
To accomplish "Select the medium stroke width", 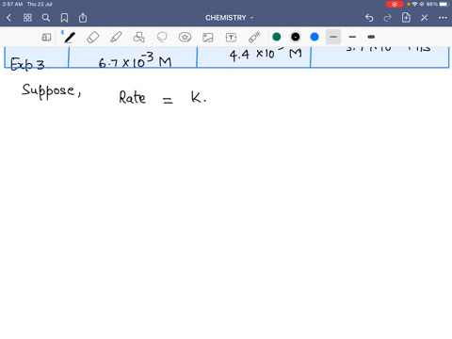I will tap(352, 37).
